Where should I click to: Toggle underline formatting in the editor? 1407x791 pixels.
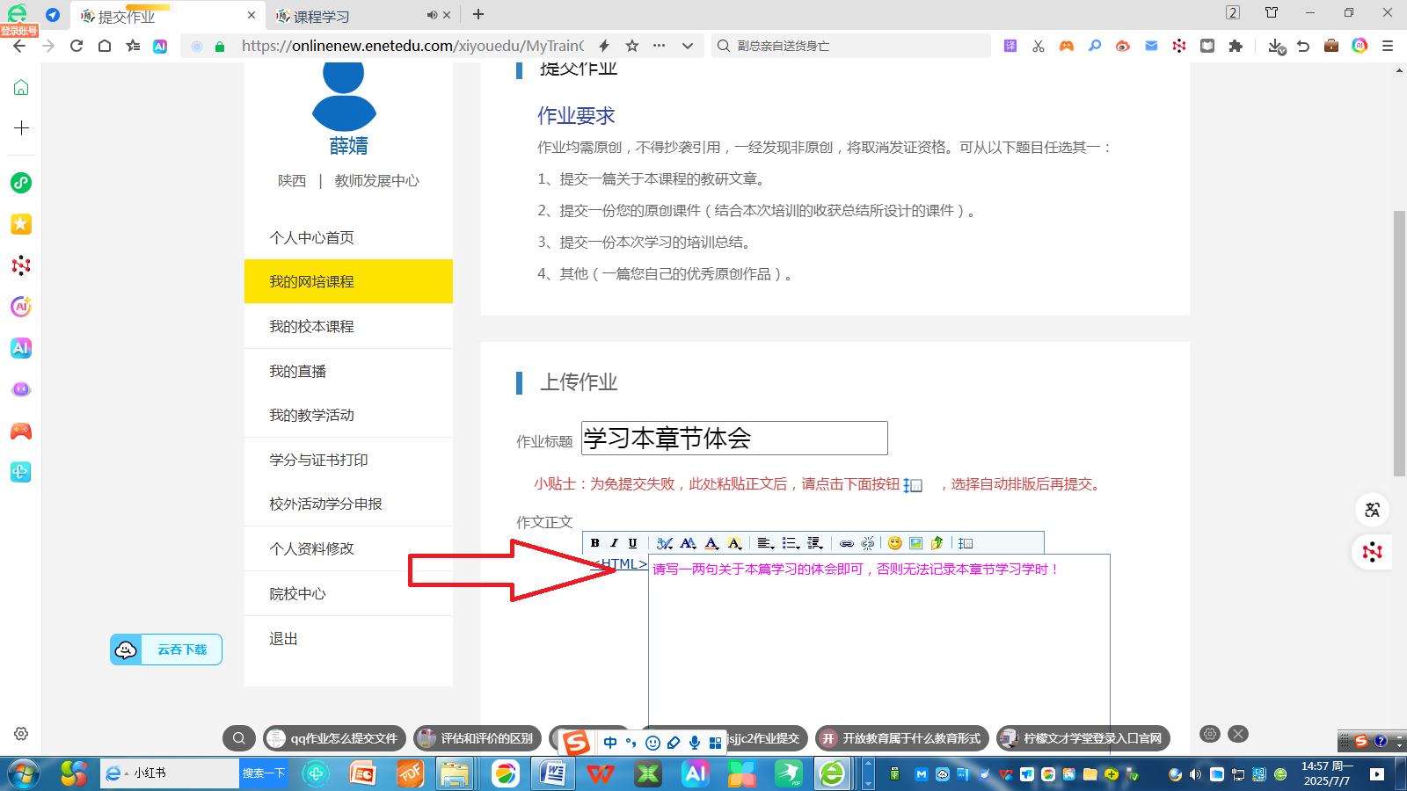coord(632,543)
